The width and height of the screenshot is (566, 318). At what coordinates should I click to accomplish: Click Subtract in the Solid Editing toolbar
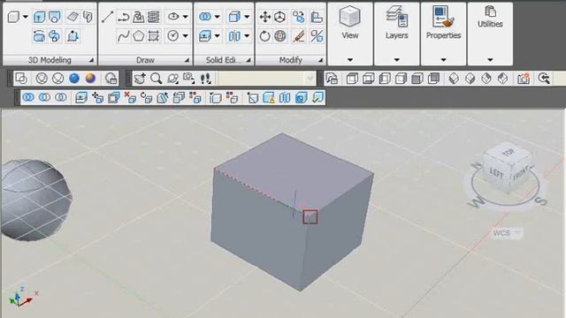pyautogui.click(x=44, y=97)
